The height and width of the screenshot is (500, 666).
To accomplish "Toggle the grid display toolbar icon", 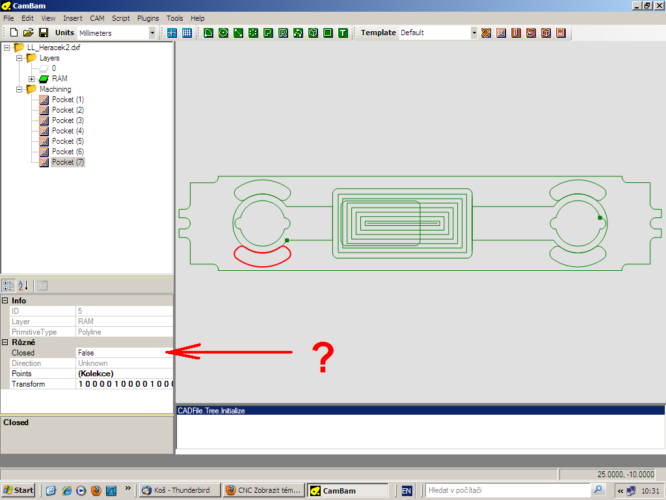I will point(187,33).
